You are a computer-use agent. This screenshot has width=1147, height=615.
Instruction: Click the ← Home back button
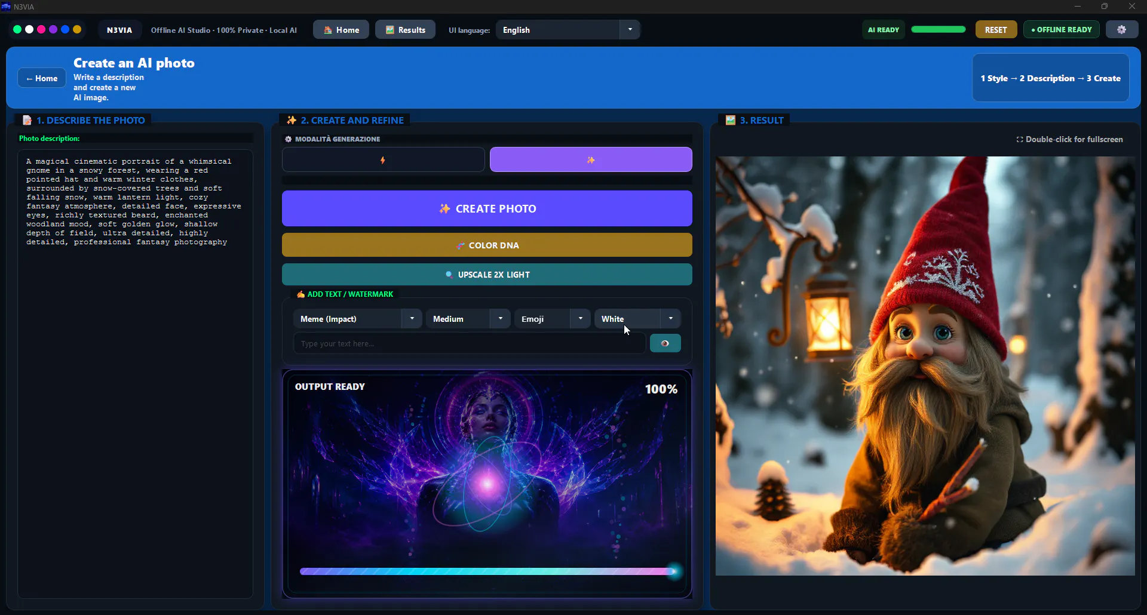(x=42, y=78)
